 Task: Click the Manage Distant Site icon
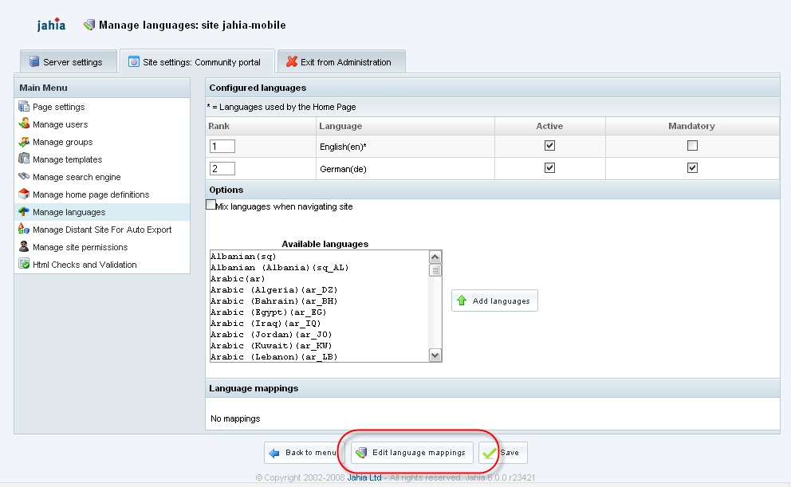tap(24, 229)
